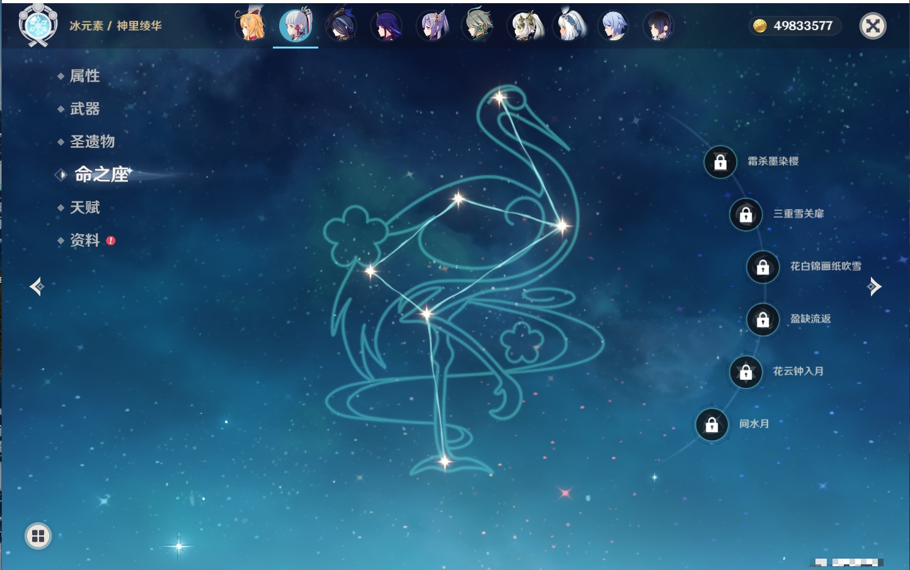Click the star node at crane's foot
Image resolution: width=910 pixels, height=570 pixels.
point(444,462)
